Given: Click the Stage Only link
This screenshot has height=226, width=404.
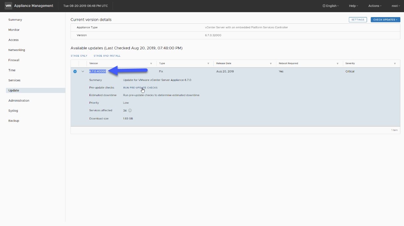Looking at the screenshot, I should point(79,56).
